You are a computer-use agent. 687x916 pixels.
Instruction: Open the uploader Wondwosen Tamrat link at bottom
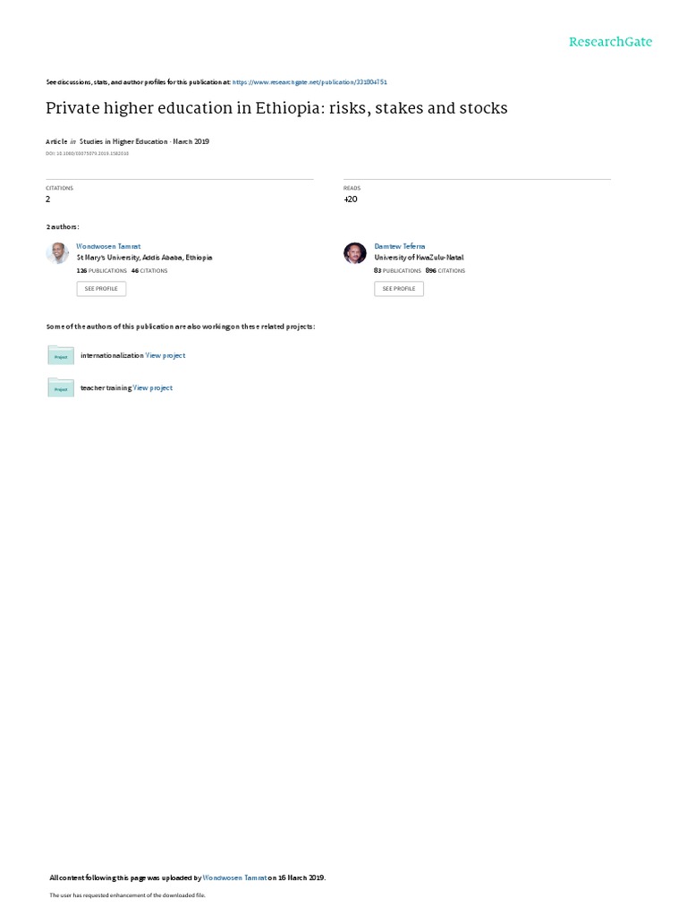tap(235, 878)
